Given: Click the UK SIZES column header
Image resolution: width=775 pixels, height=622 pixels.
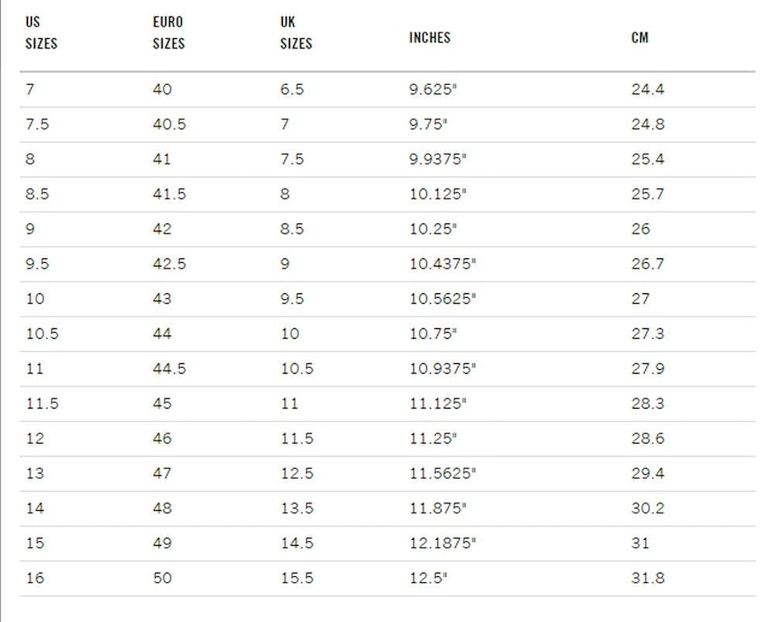Looking at the screenshot, I should point(295,33).
